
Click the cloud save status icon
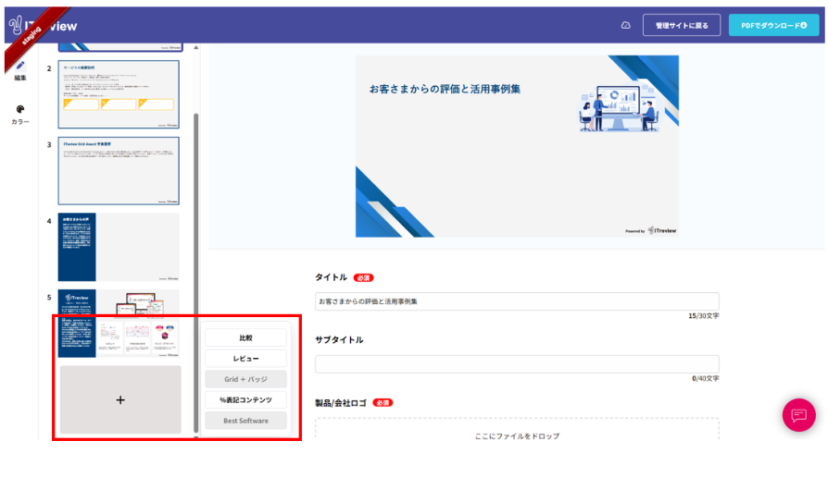[625, 25]
